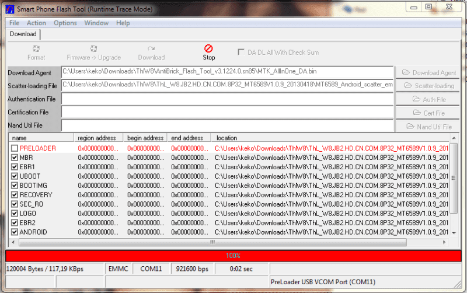This screenshot has height=293, width=467.
Task: Click the 0:02 sec elapsed time
Action: click(241, 269)
